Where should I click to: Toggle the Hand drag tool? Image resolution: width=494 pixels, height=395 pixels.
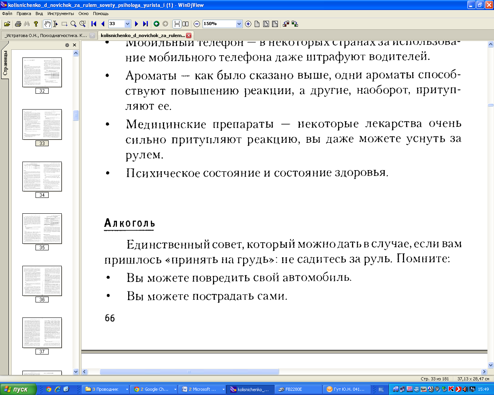pyautogui.click(x=47, y=24)
